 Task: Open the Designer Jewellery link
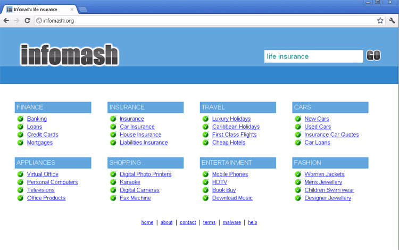(x=328, y=198)
